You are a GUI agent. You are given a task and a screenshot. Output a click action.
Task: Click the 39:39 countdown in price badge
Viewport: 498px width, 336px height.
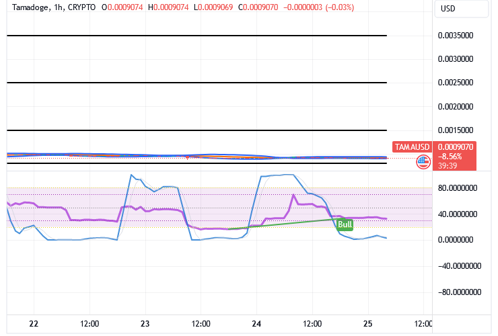448,165
